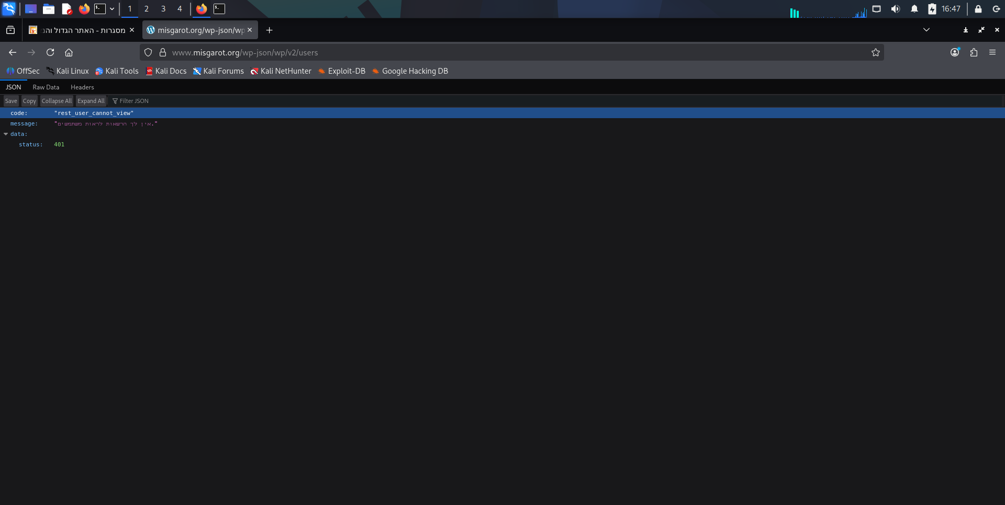Open the Kali Forums bookmark

(218, 71)
